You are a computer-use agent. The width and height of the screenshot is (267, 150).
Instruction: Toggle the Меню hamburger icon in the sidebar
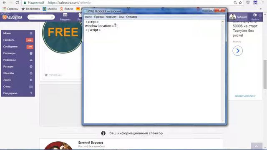coord(31,33)
